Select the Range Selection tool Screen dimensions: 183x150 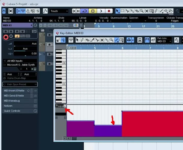(x=122, y=11)
